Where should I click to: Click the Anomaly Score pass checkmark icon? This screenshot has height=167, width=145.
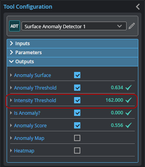[x=129, y=125]
